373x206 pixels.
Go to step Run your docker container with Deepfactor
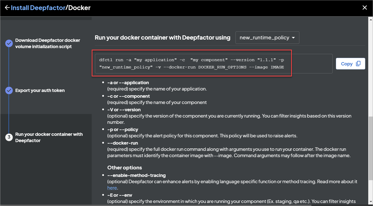(x=49, y=137)
